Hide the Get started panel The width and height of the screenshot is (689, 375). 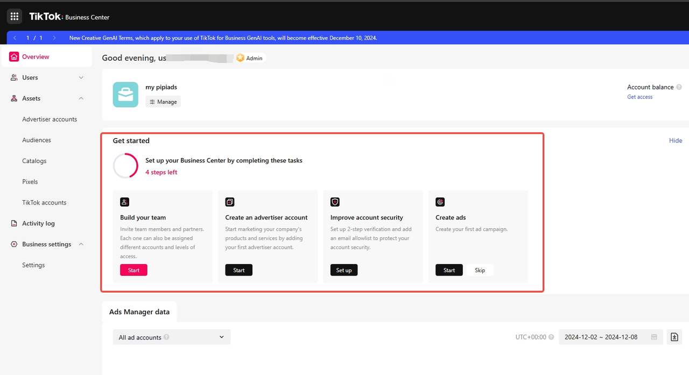(x=675, y=140)
